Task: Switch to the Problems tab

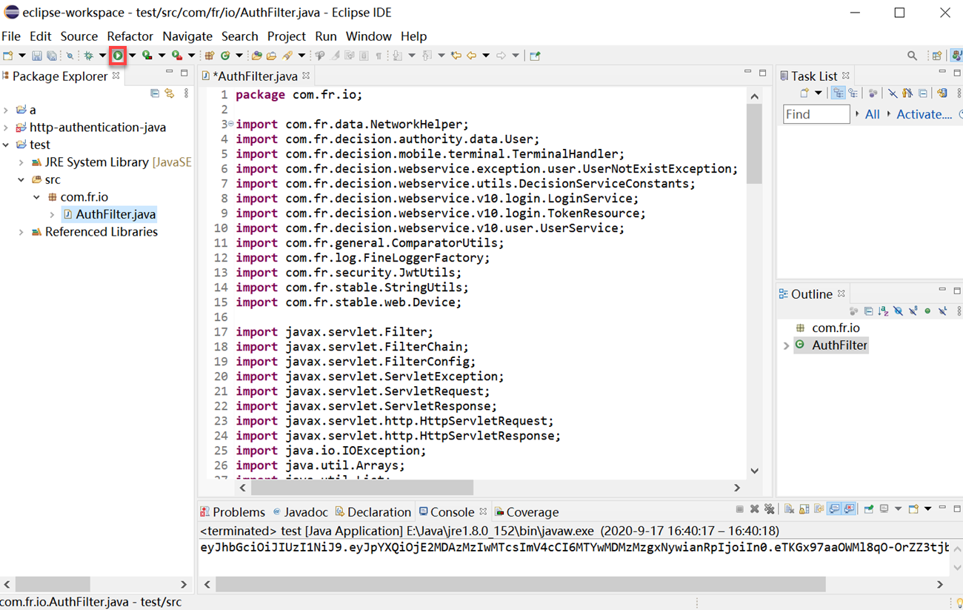Action: click(233, 512)
